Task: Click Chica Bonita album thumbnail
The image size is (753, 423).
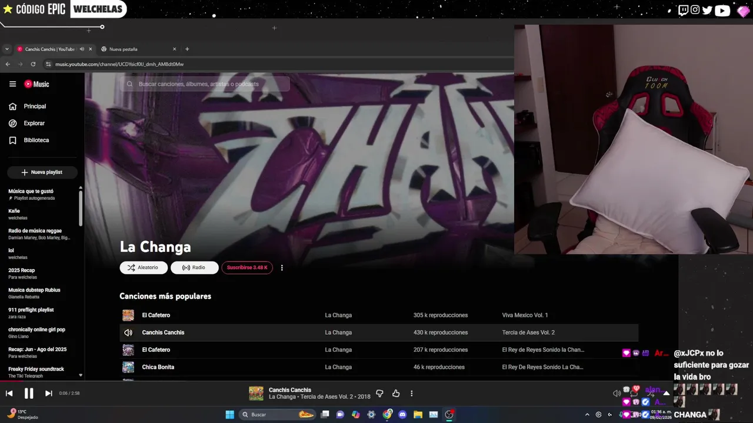Action: (x=128, y=367)
